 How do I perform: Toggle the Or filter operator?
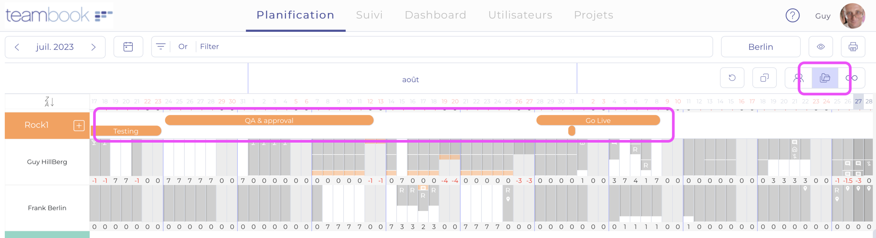click(x=183, y=47)
